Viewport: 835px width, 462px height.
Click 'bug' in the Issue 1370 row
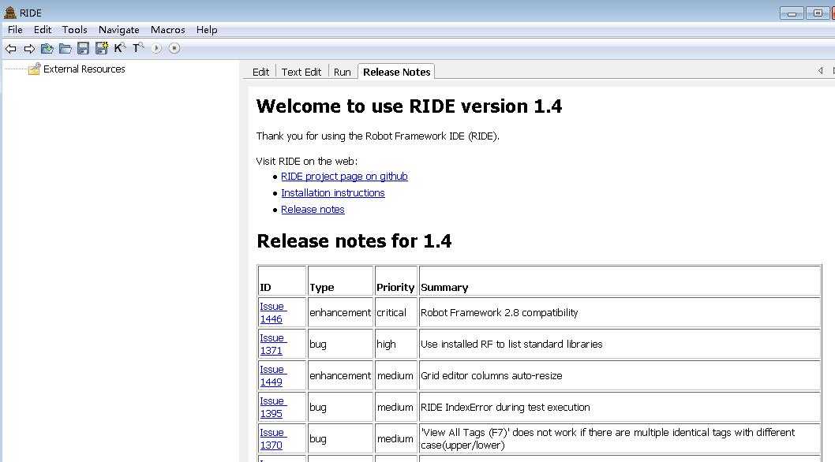(318, 438)
